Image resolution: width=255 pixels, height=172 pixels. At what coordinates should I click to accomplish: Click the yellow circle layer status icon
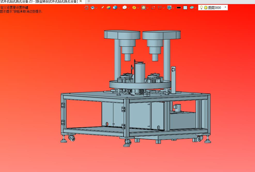tap(206, 8)
